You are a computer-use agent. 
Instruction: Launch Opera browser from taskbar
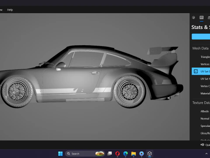pos(118,154)
